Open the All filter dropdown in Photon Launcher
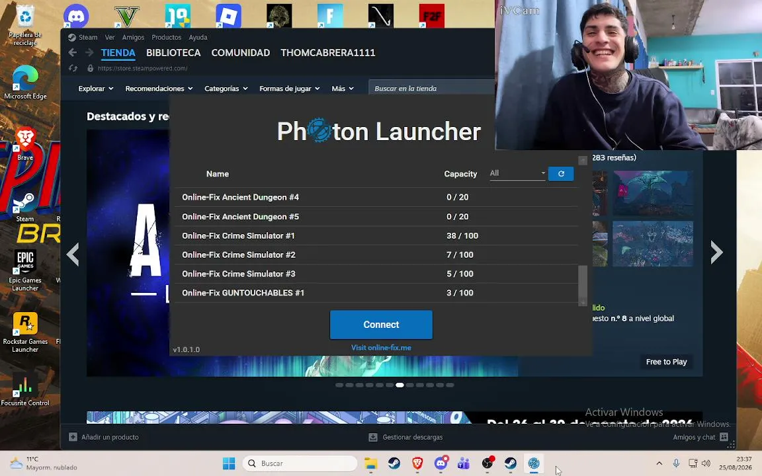This screenshot has width=762, height=476. (x=517, y=173)
